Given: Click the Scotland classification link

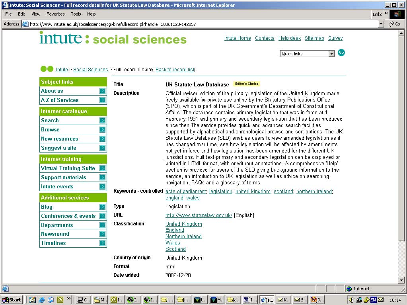Looking at the screenshot, I should coord(175,249).
